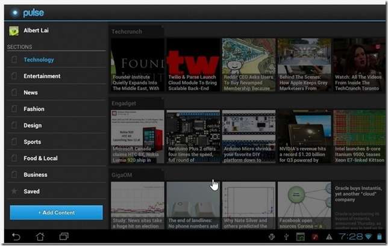The height and width of the screenshot is (246, 388).
Task: Open The end of landlines story
Action: point(193,206)
